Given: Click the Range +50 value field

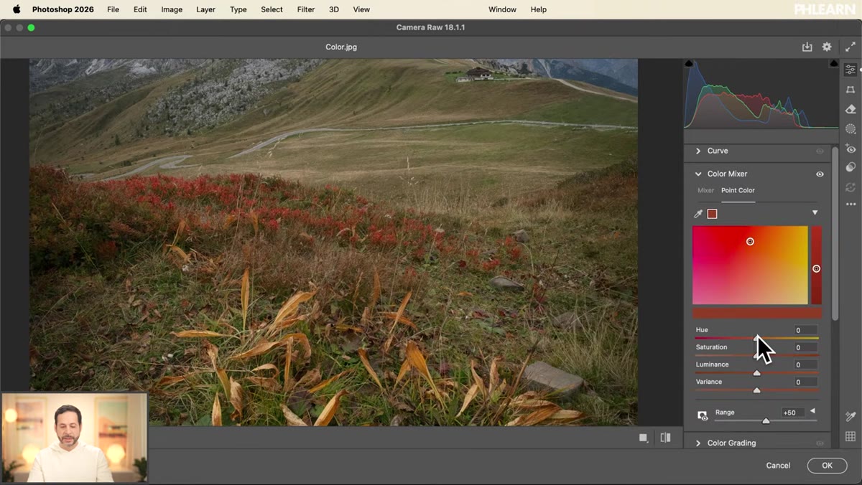Looking at the screenshot, I should point(793,413).
